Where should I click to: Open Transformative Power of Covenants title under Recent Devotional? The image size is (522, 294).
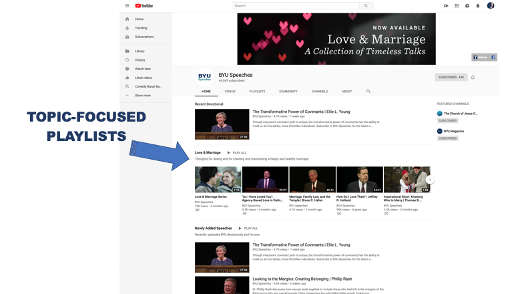pos(301,112)
